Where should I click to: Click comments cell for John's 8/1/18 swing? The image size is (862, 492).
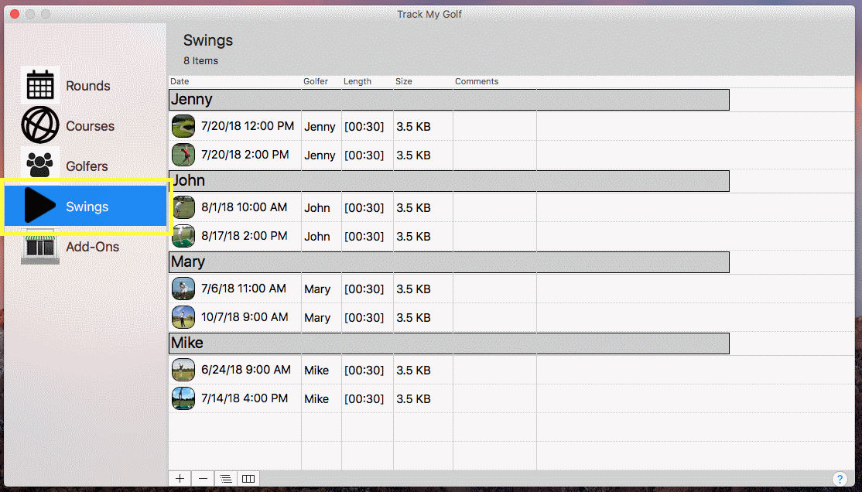[494, 207]
